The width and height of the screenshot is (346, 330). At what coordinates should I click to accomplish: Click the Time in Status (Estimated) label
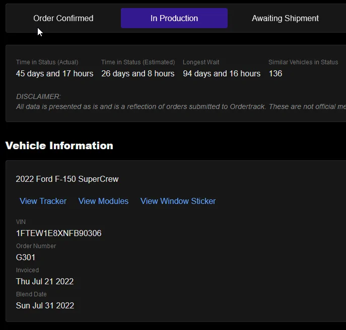(x=138, y=62)
